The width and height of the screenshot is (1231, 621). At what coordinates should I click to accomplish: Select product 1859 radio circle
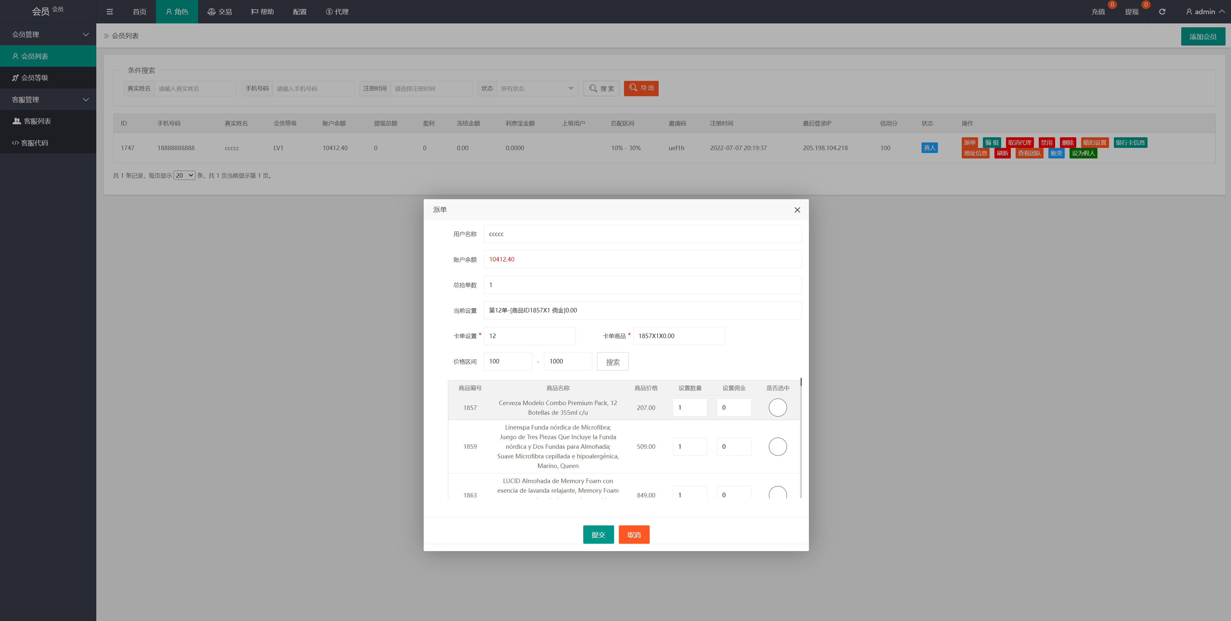click(x=777, y=447)
